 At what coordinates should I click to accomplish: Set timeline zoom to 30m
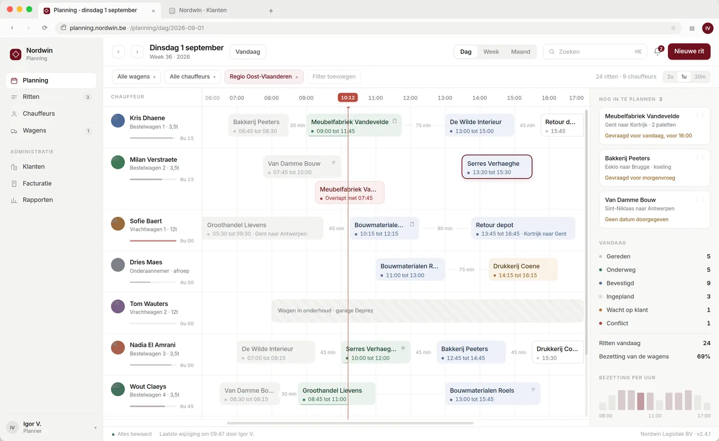point(699,76)
